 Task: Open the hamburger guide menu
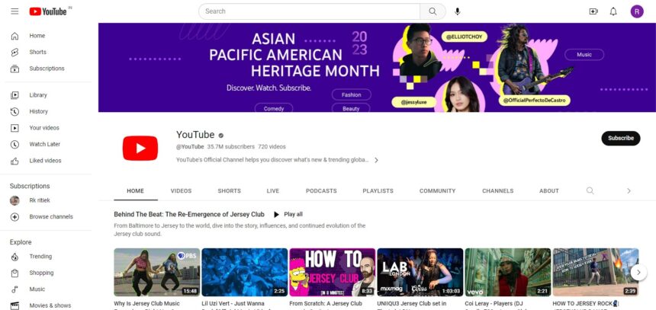click(14, 11)
